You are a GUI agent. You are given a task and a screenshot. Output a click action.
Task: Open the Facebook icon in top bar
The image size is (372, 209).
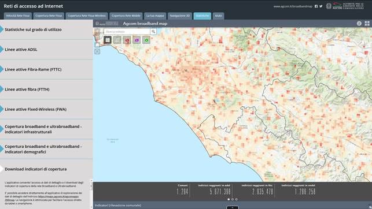click(316, 6)
